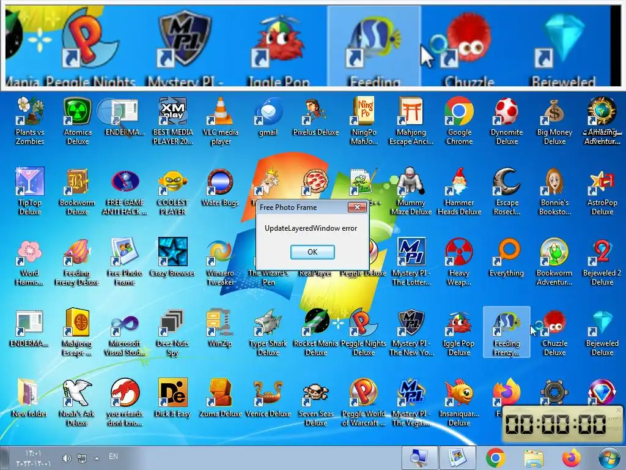Click the Bookworm Deluxe icon

coord(78,192)
